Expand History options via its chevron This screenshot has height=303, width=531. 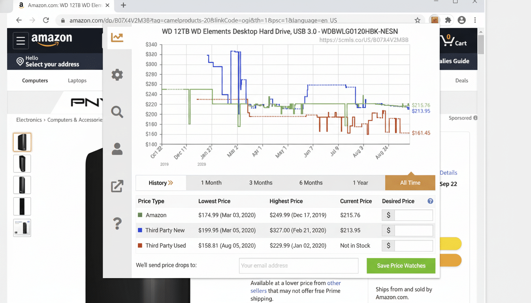click(x=171, y=183)
